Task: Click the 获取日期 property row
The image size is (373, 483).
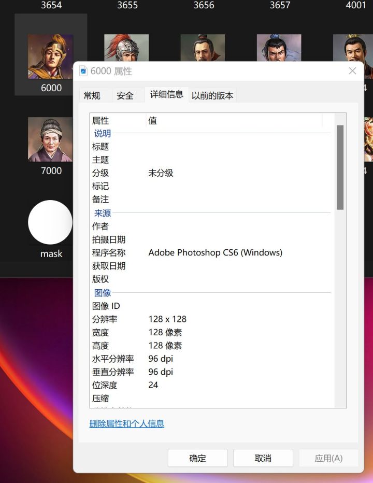Action: (212, 266)
